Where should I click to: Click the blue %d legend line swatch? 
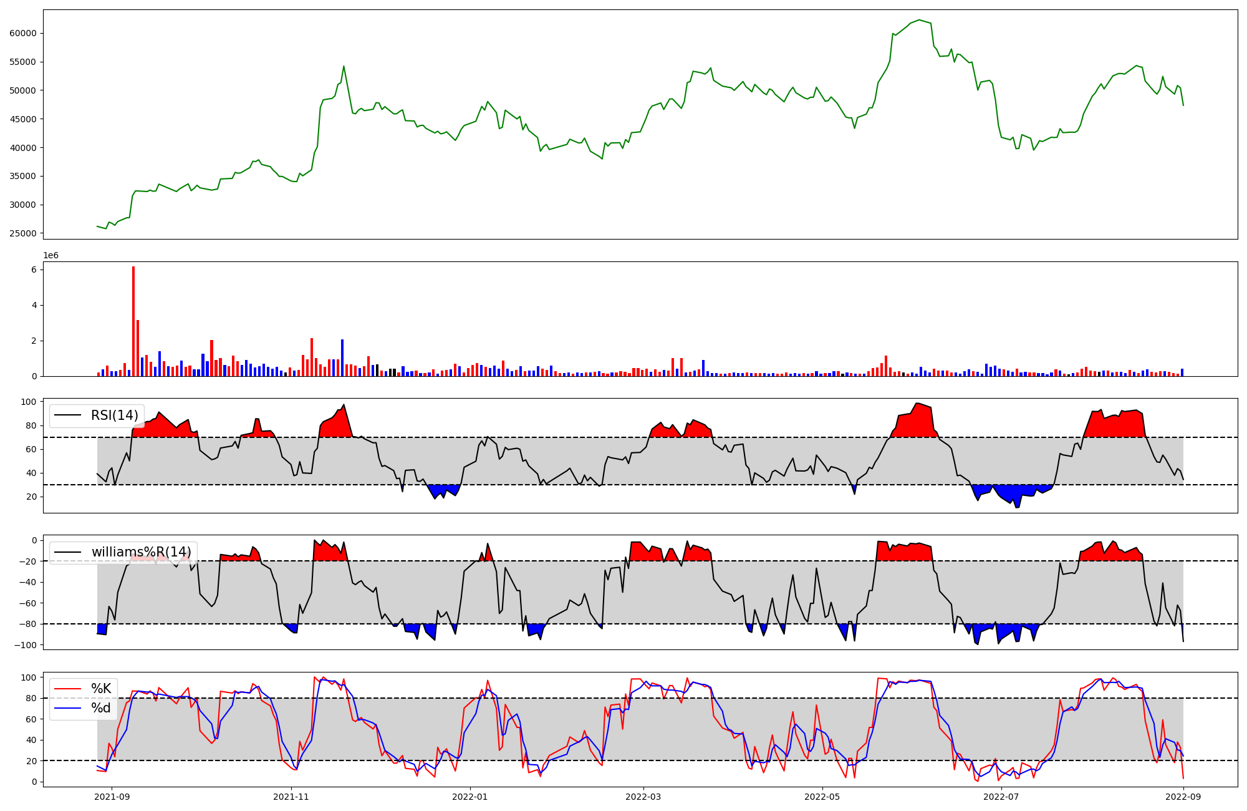tap(68, 708)
